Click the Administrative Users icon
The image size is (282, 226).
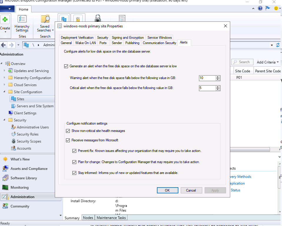[14, 127]
